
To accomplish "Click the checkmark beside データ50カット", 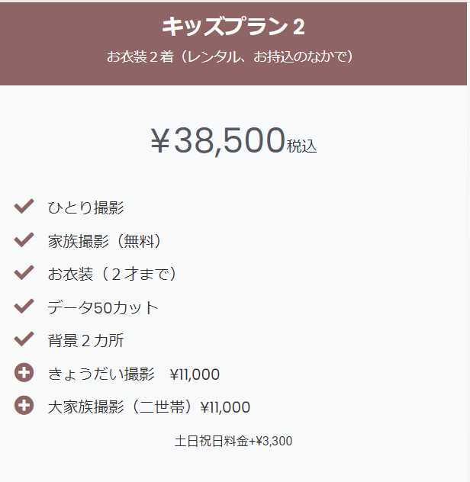I will click(x=24, y=306).
